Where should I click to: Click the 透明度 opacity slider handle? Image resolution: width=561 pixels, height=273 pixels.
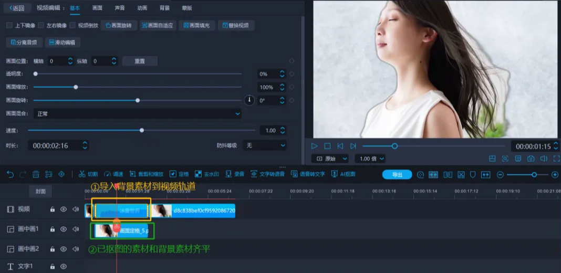(x=35, y=73)
